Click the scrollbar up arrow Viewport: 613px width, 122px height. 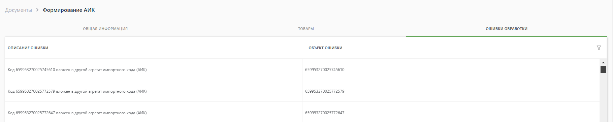tap(603, 63)
